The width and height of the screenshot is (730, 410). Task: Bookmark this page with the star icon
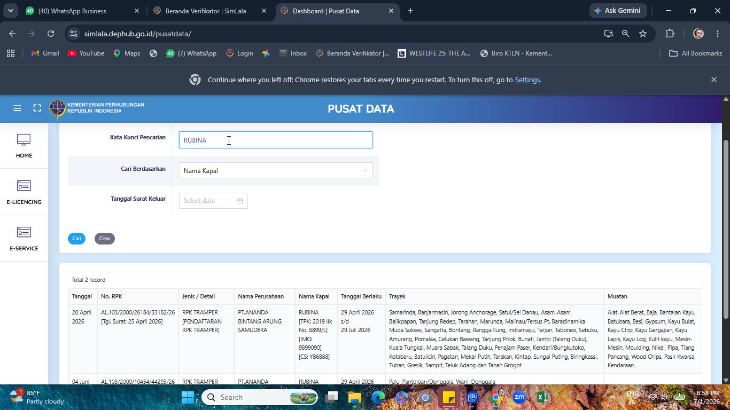(x=643, y=34)
